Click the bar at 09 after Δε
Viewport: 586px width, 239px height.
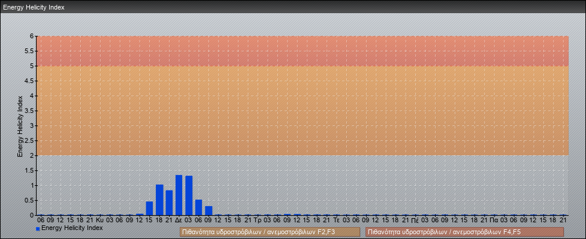[x=209, y=211]
